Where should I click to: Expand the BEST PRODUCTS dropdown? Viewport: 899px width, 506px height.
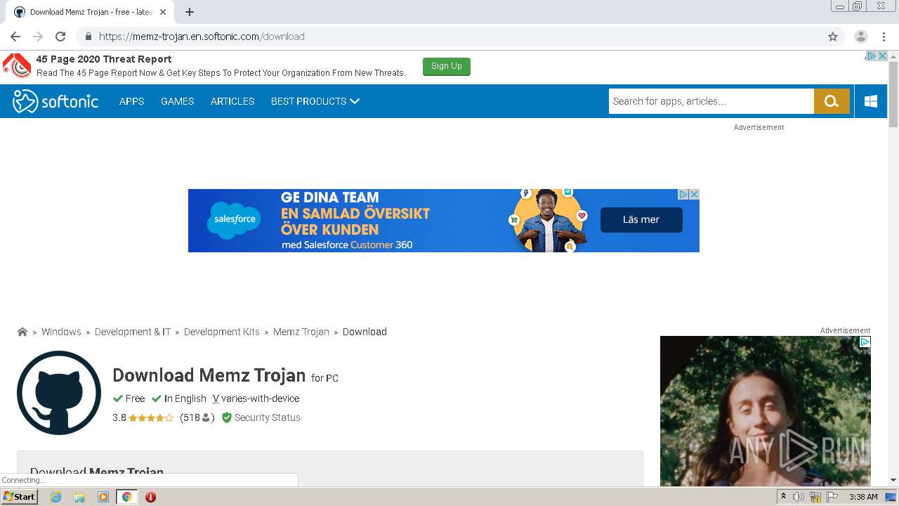(315, 101)
